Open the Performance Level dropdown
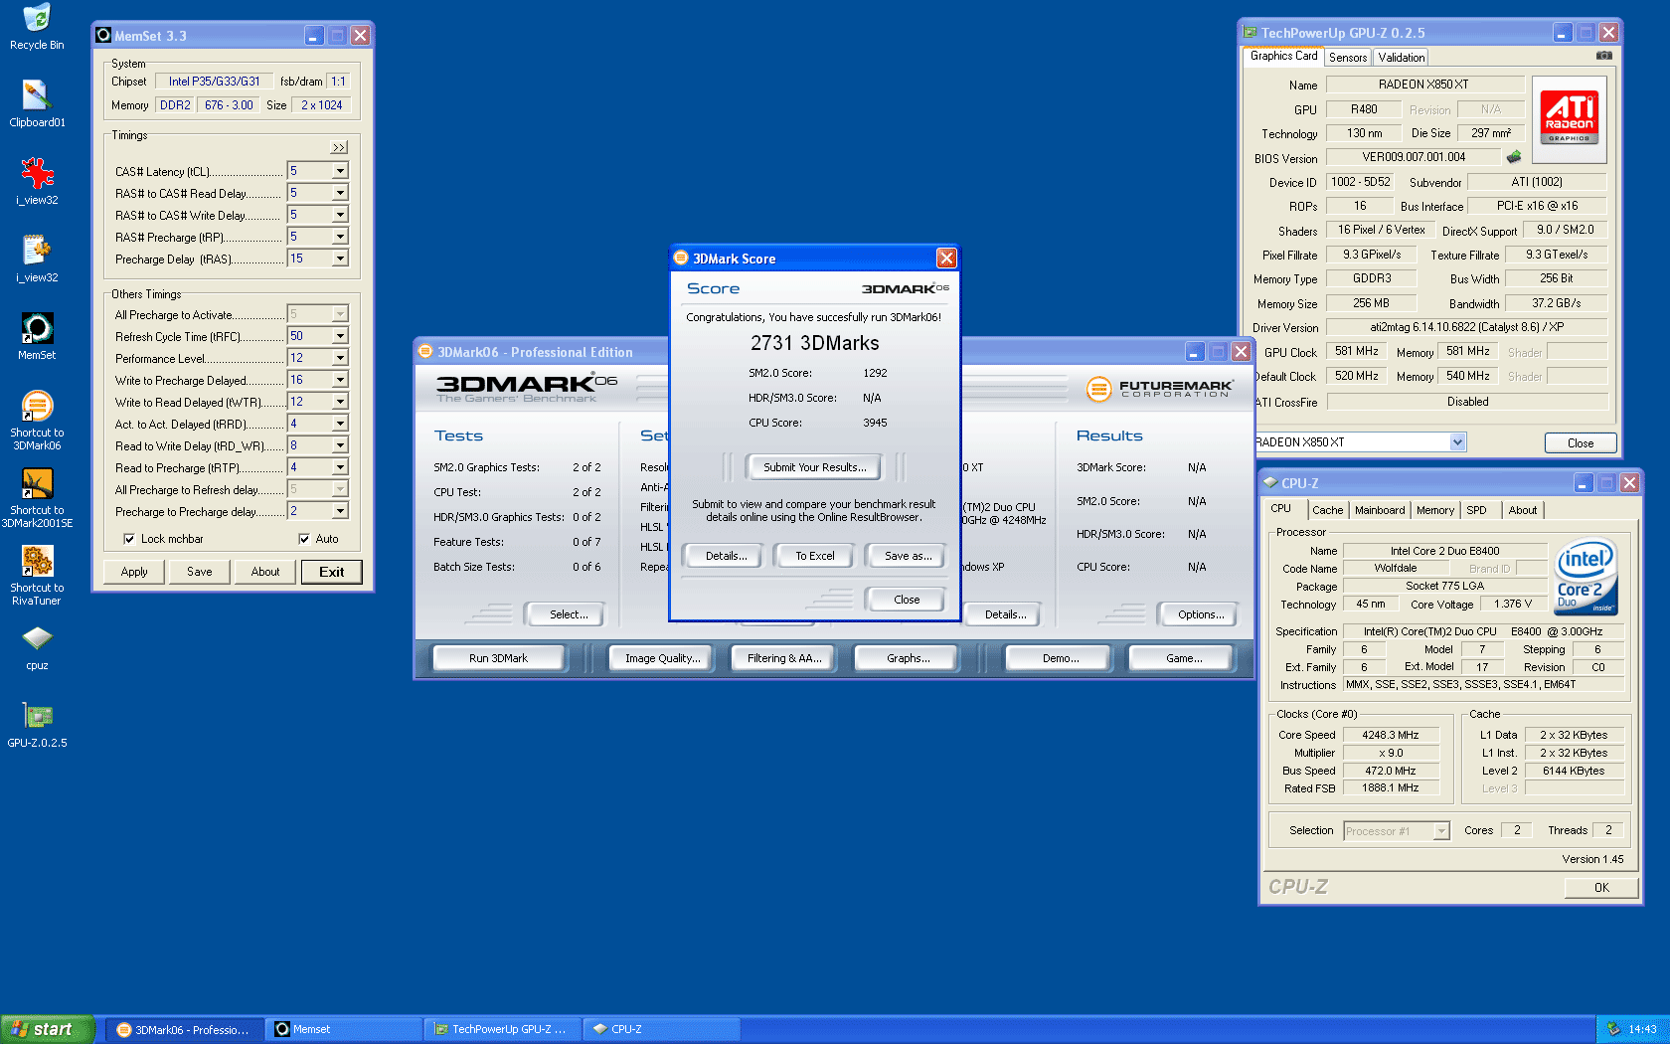The height and width of the screenshot is (1044, 1670). point(340,358)
